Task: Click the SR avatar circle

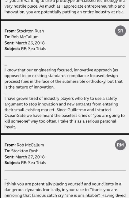Action: click(120, 31)
